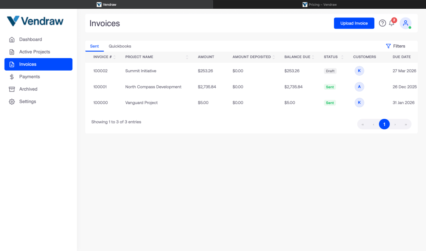This screenshot has width=426, height=251.
Task: Switch to Pricing – Vendraw browser tab
Action: click(319, 5)
